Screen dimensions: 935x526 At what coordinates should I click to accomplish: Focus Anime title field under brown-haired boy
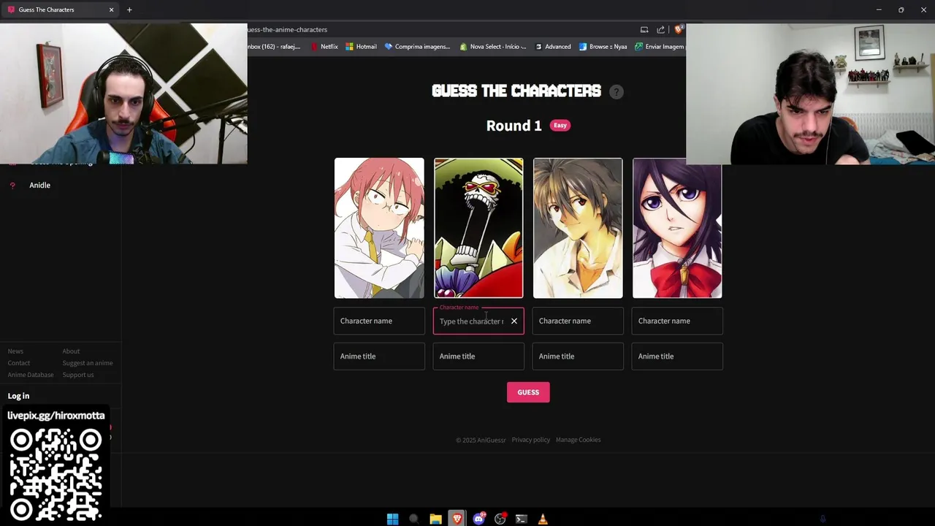pyautogui.click(x=578, y=357)
